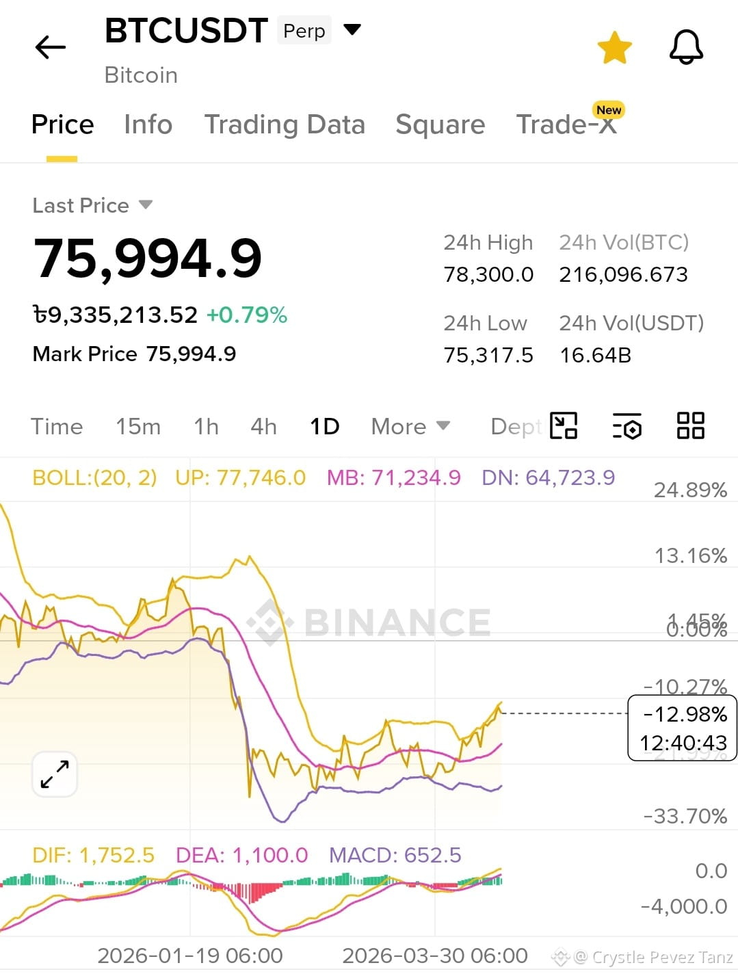Open the grid layout icon

coord(690,425)
